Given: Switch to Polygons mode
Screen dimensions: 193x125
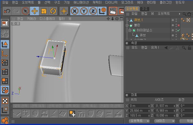Looking at the screenshot, I should tap(5, 81).
